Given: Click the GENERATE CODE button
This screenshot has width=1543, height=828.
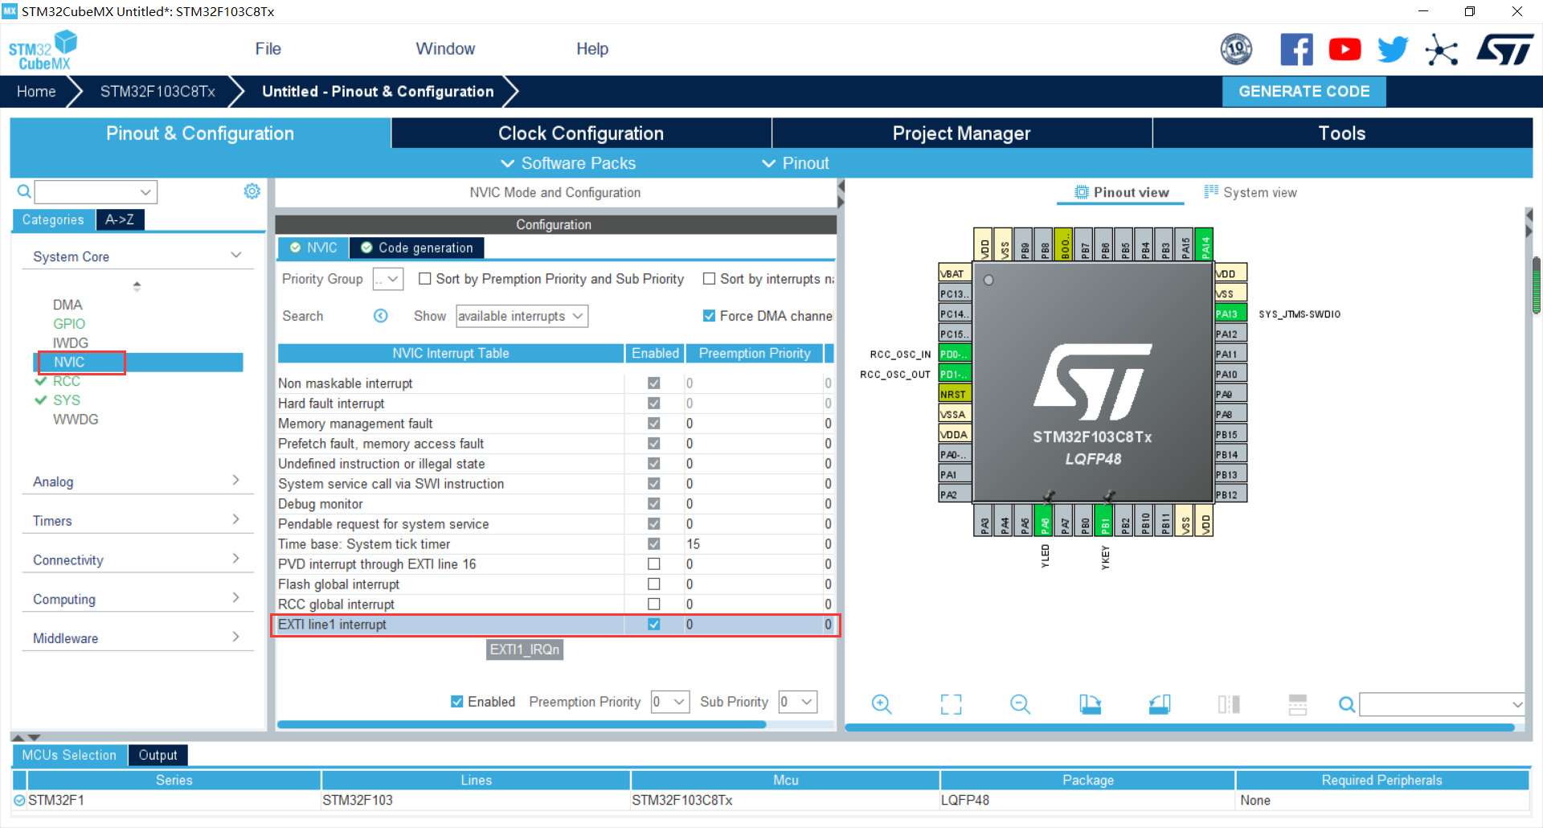Looking at the screenshot, I should click(1304, 92).
